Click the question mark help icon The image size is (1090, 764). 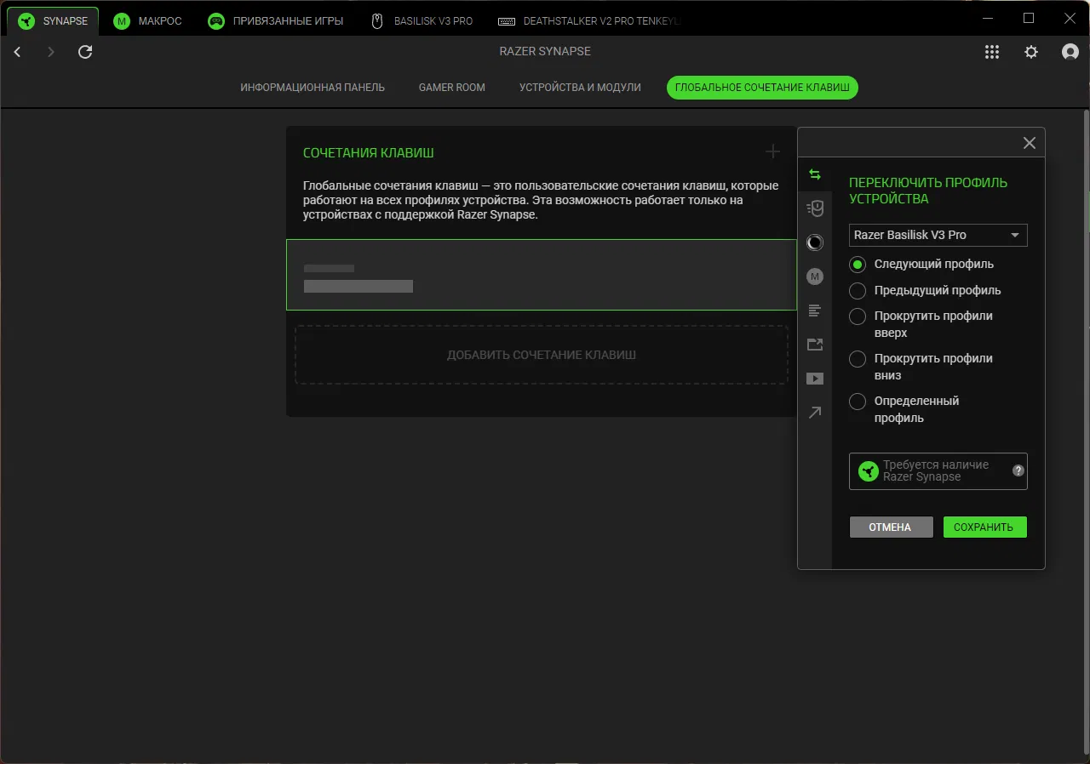pos(1018,470)
